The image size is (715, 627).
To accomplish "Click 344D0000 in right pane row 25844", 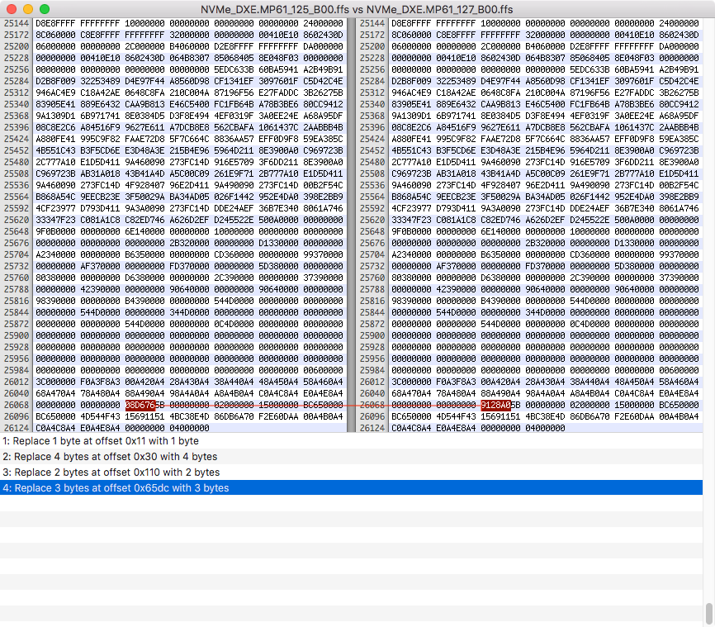I will point(546,312).
